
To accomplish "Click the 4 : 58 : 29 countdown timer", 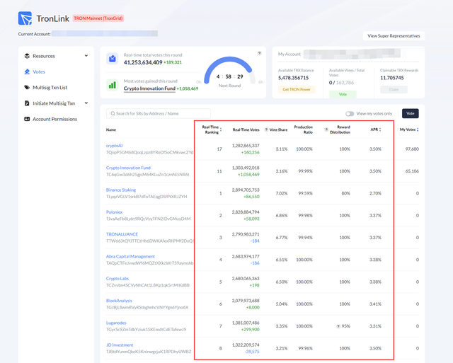I will (229, 76).
